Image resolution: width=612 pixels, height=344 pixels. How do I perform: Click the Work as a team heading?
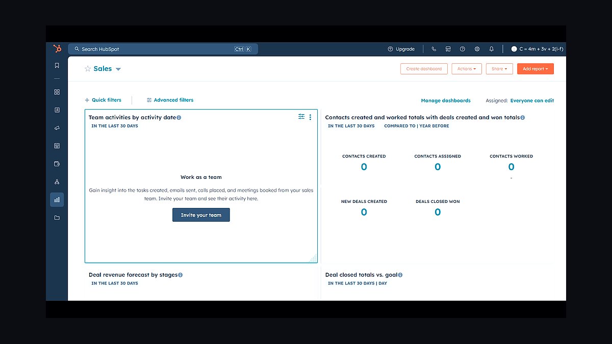(201, 177)
